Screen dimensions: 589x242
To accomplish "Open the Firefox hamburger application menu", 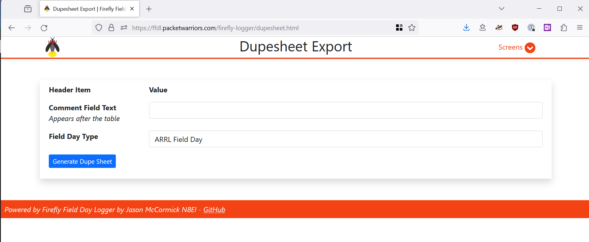I will click(580, 28).
